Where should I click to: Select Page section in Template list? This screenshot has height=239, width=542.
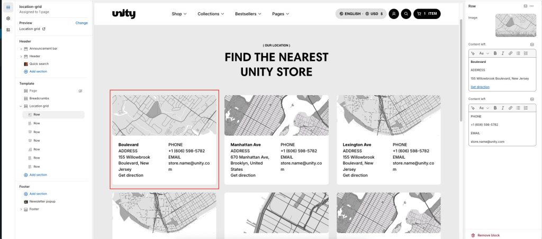coord(33,91)
